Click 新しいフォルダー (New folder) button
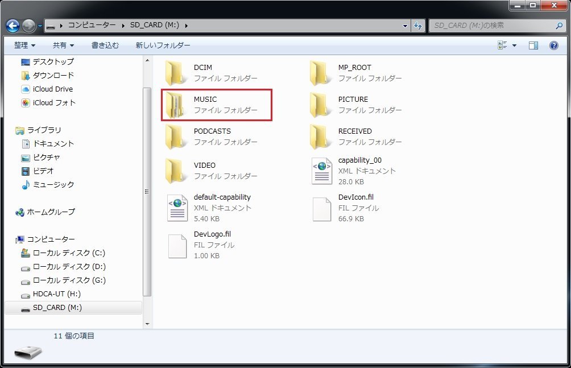The image size is (571, 368). click(x=163, y=46)
